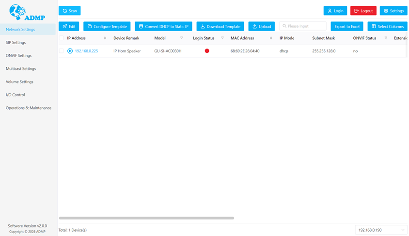Viewport: 409px width, 236px height.
Task: Click the dhcp IP Mode cell
Action: coord(284,51)
